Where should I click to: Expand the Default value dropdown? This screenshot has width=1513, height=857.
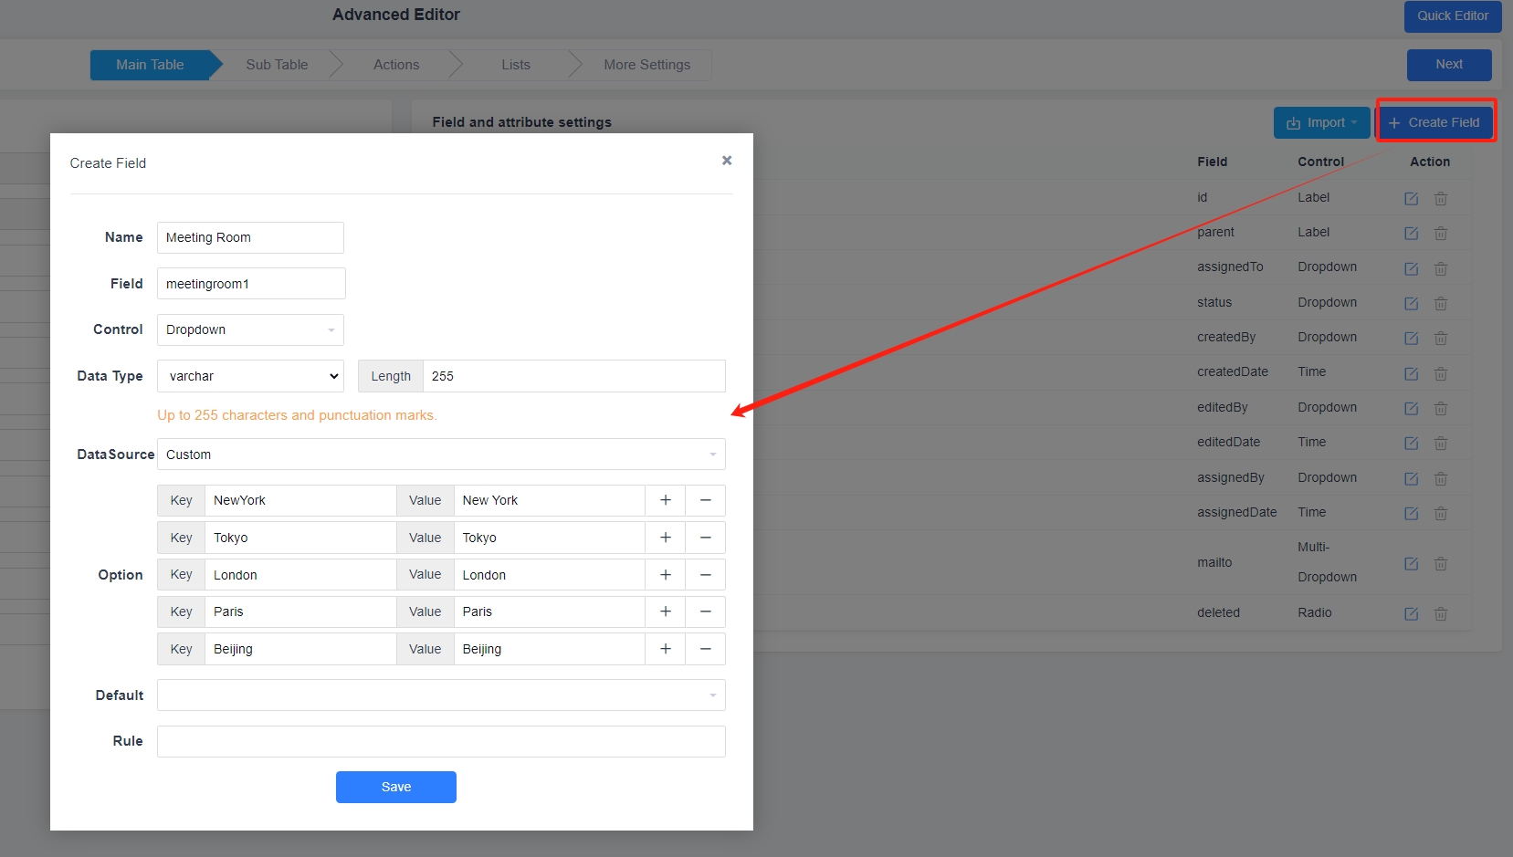point(441,695)
